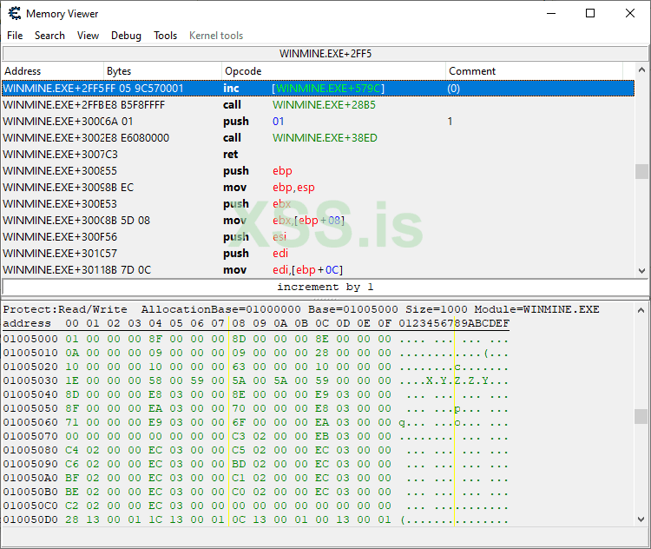Select byte C3 in row 01005070
This screenshot has height=549, width=651.
click(239, 436)
